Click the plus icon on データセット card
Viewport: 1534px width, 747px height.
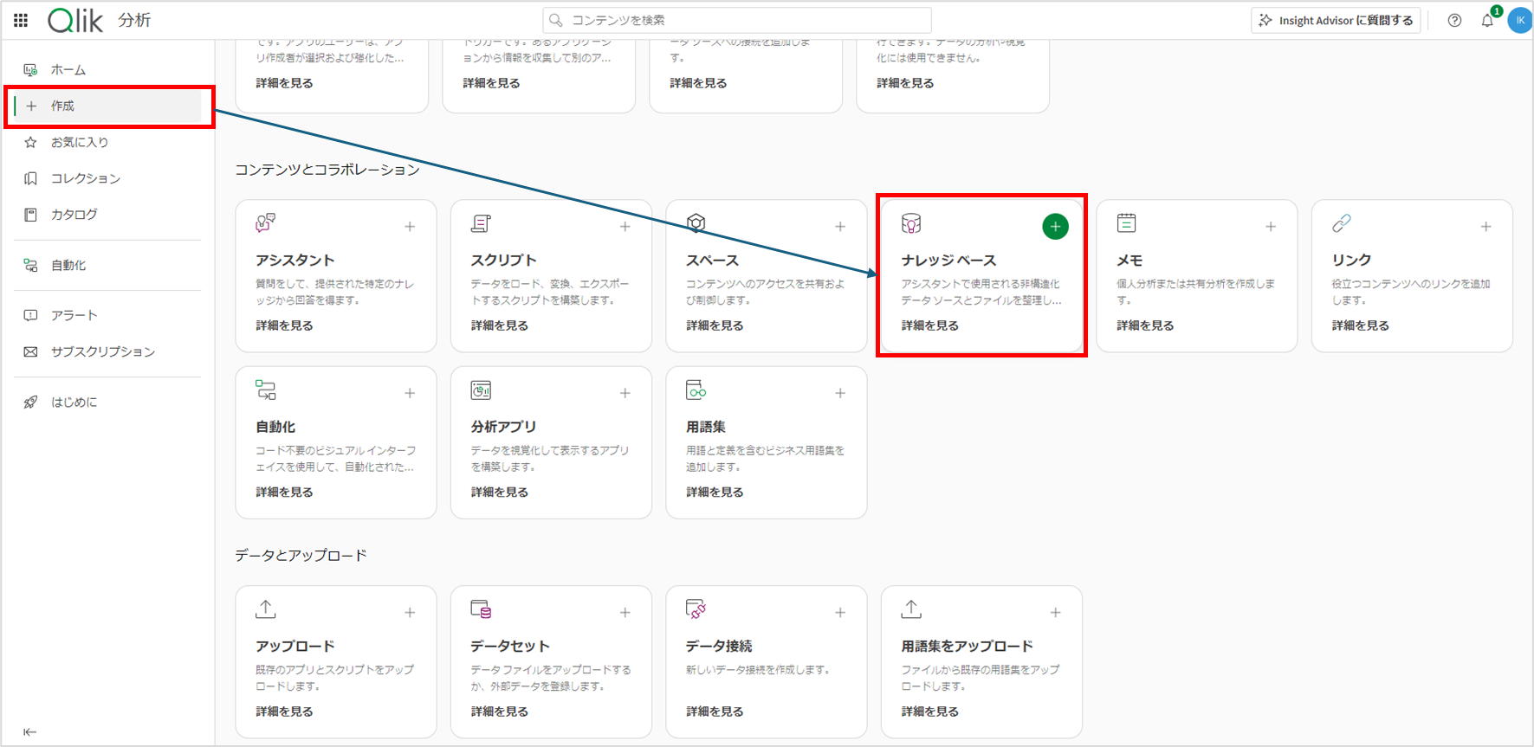click(625, 613)
